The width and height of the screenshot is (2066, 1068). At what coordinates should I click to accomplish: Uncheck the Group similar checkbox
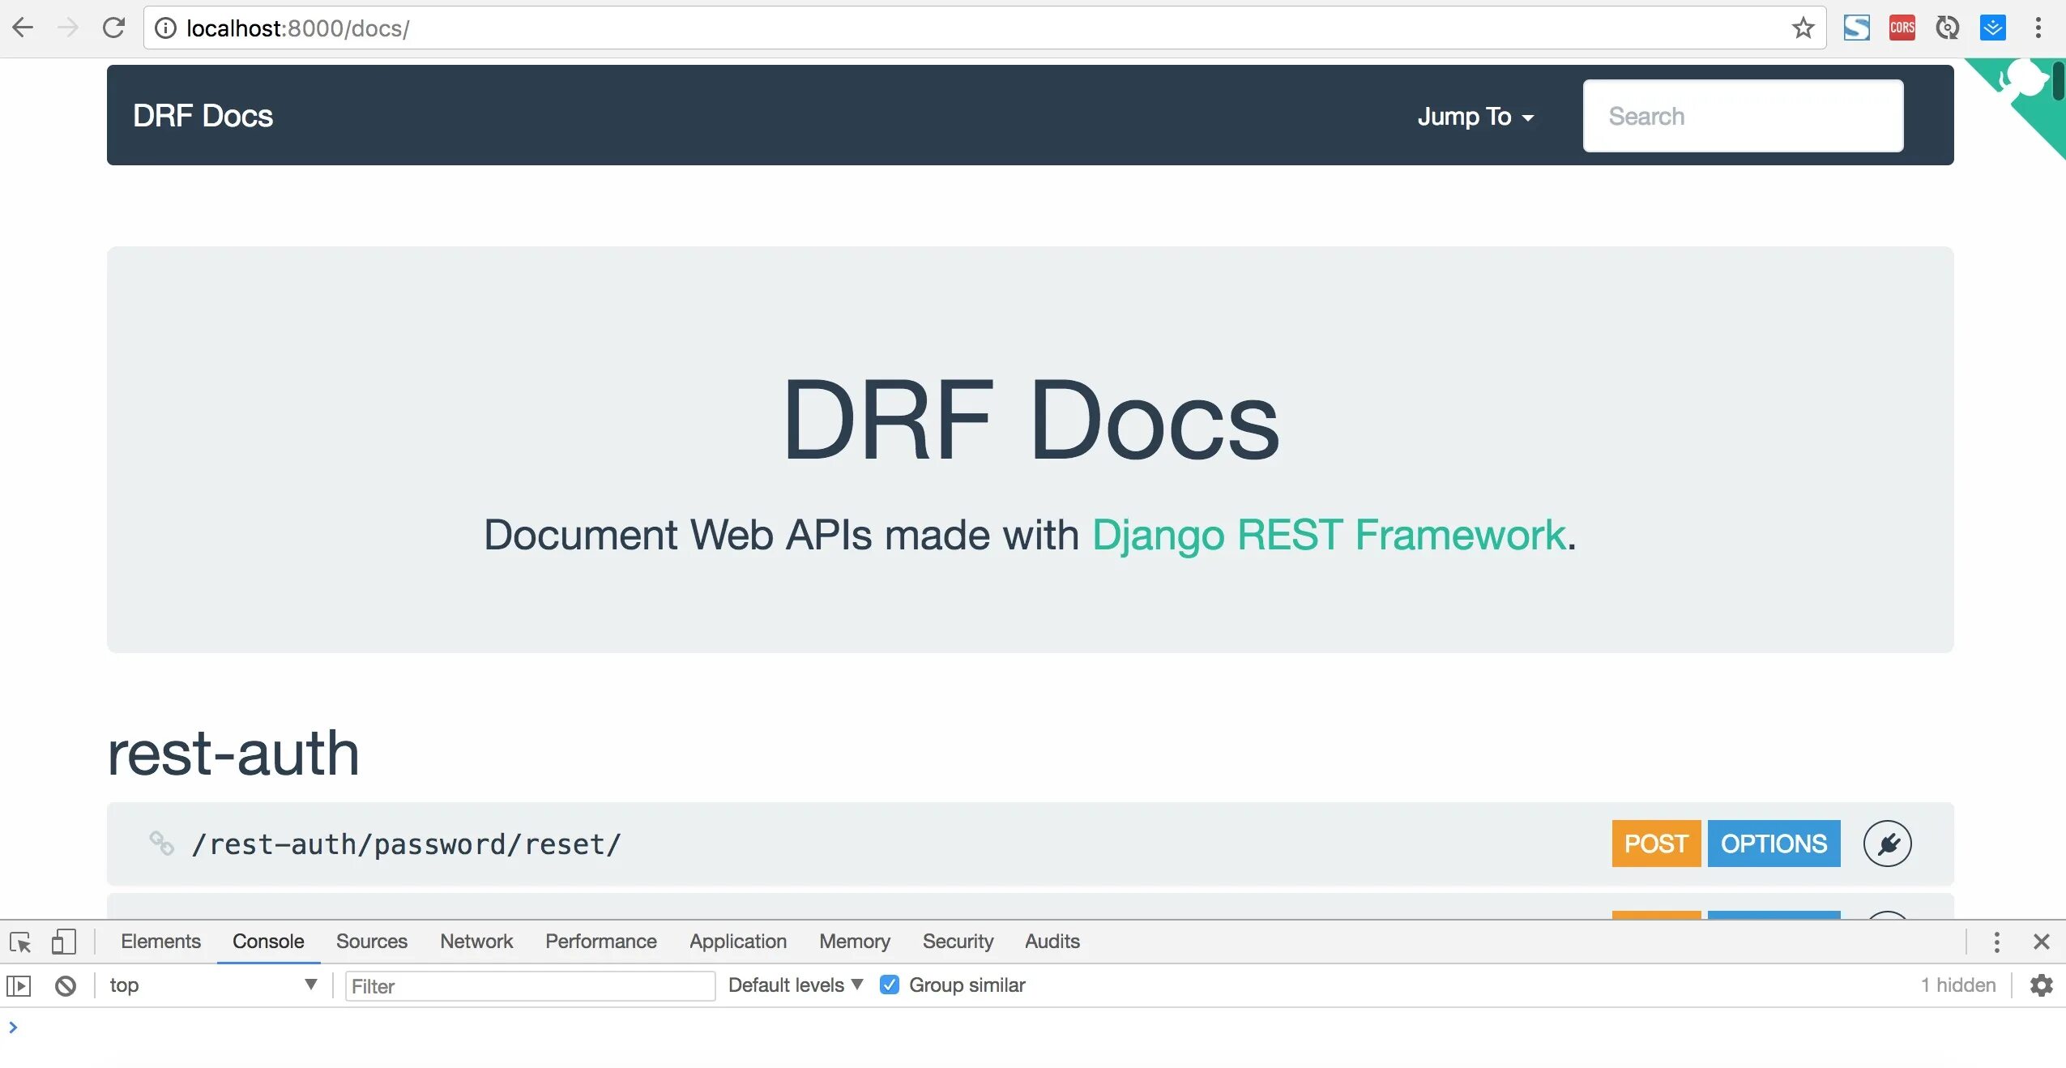(x=890, y=985)
